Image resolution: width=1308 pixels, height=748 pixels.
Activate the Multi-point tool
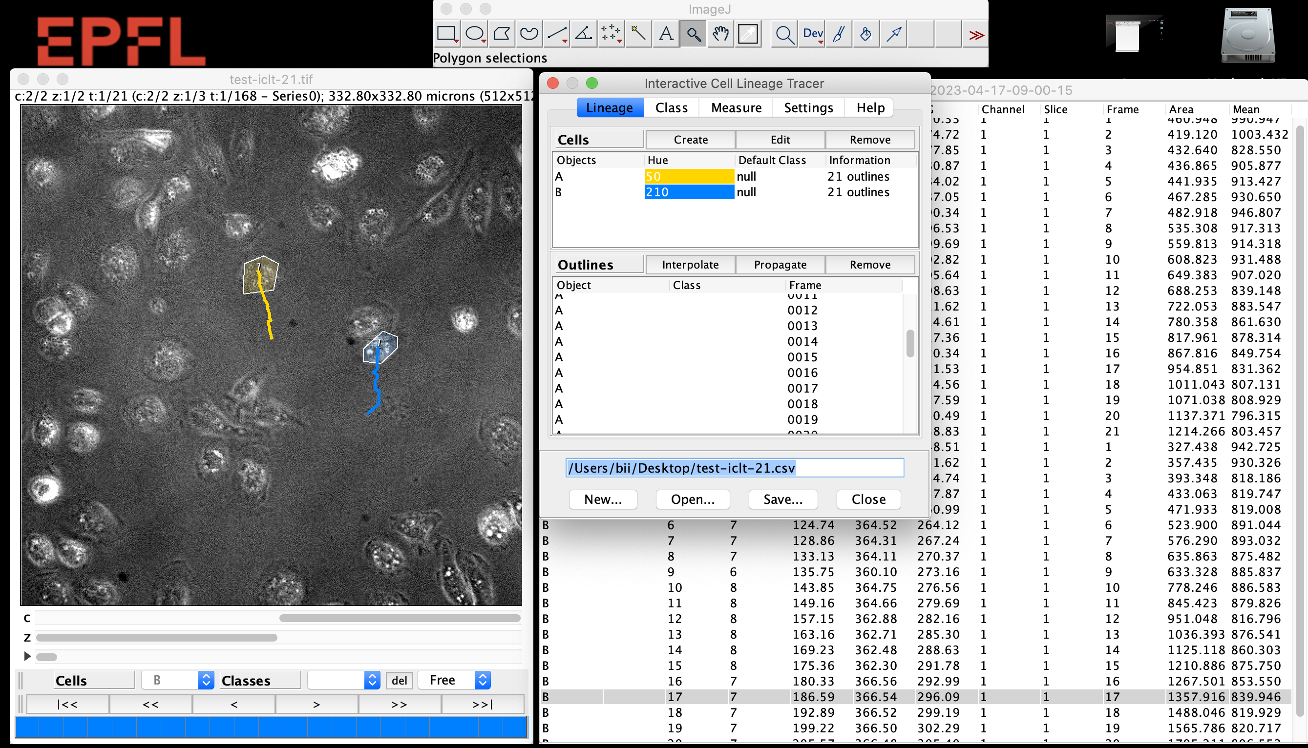click(x=611, y=34)
